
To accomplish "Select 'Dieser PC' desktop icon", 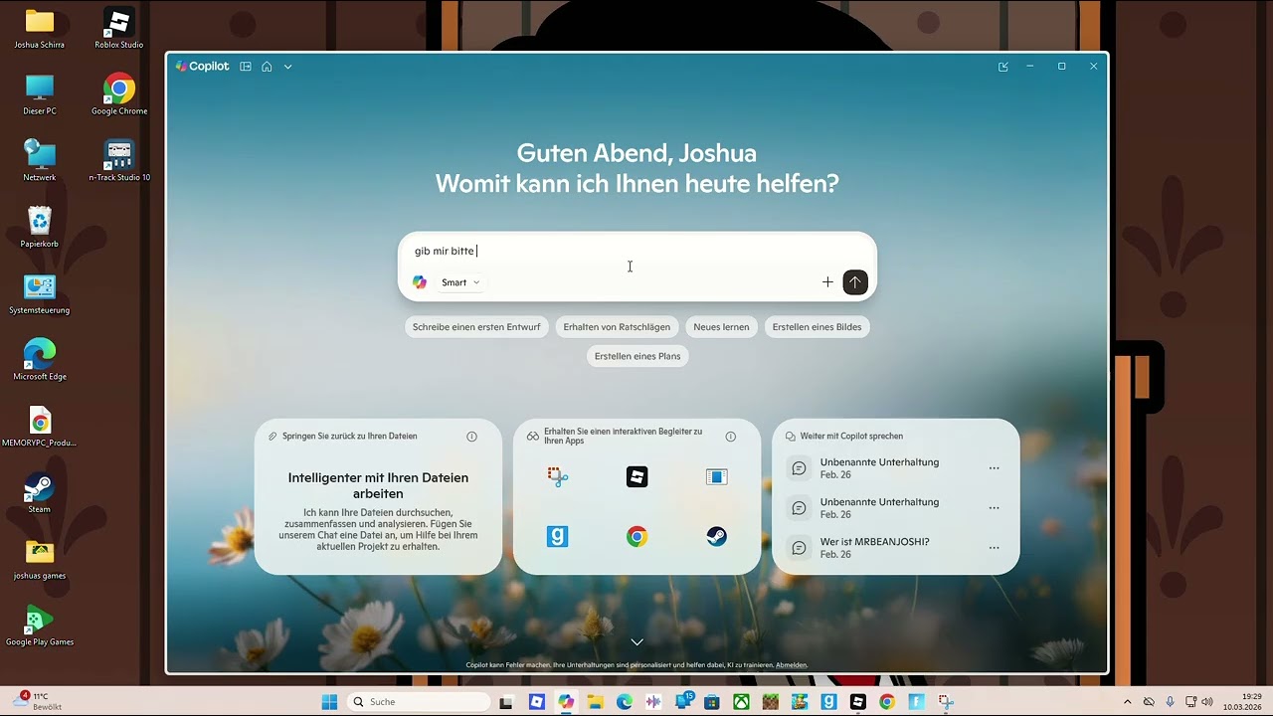I will (40, 95).
